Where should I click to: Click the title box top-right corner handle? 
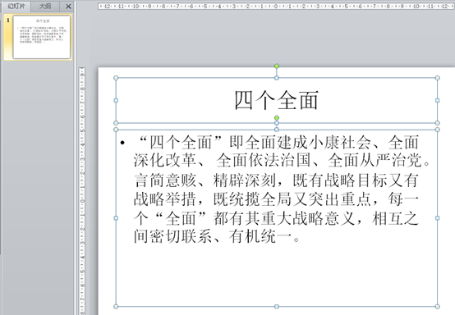pyautogui.click(x=437, y=78)
